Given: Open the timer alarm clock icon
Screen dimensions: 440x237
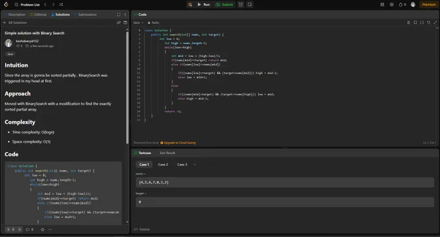Looking at the screenshot, I should [241, 5].
